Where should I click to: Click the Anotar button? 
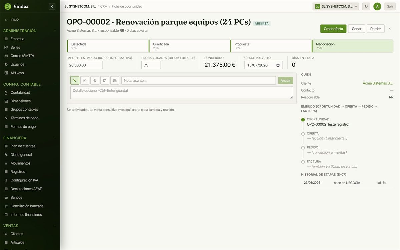286,80
